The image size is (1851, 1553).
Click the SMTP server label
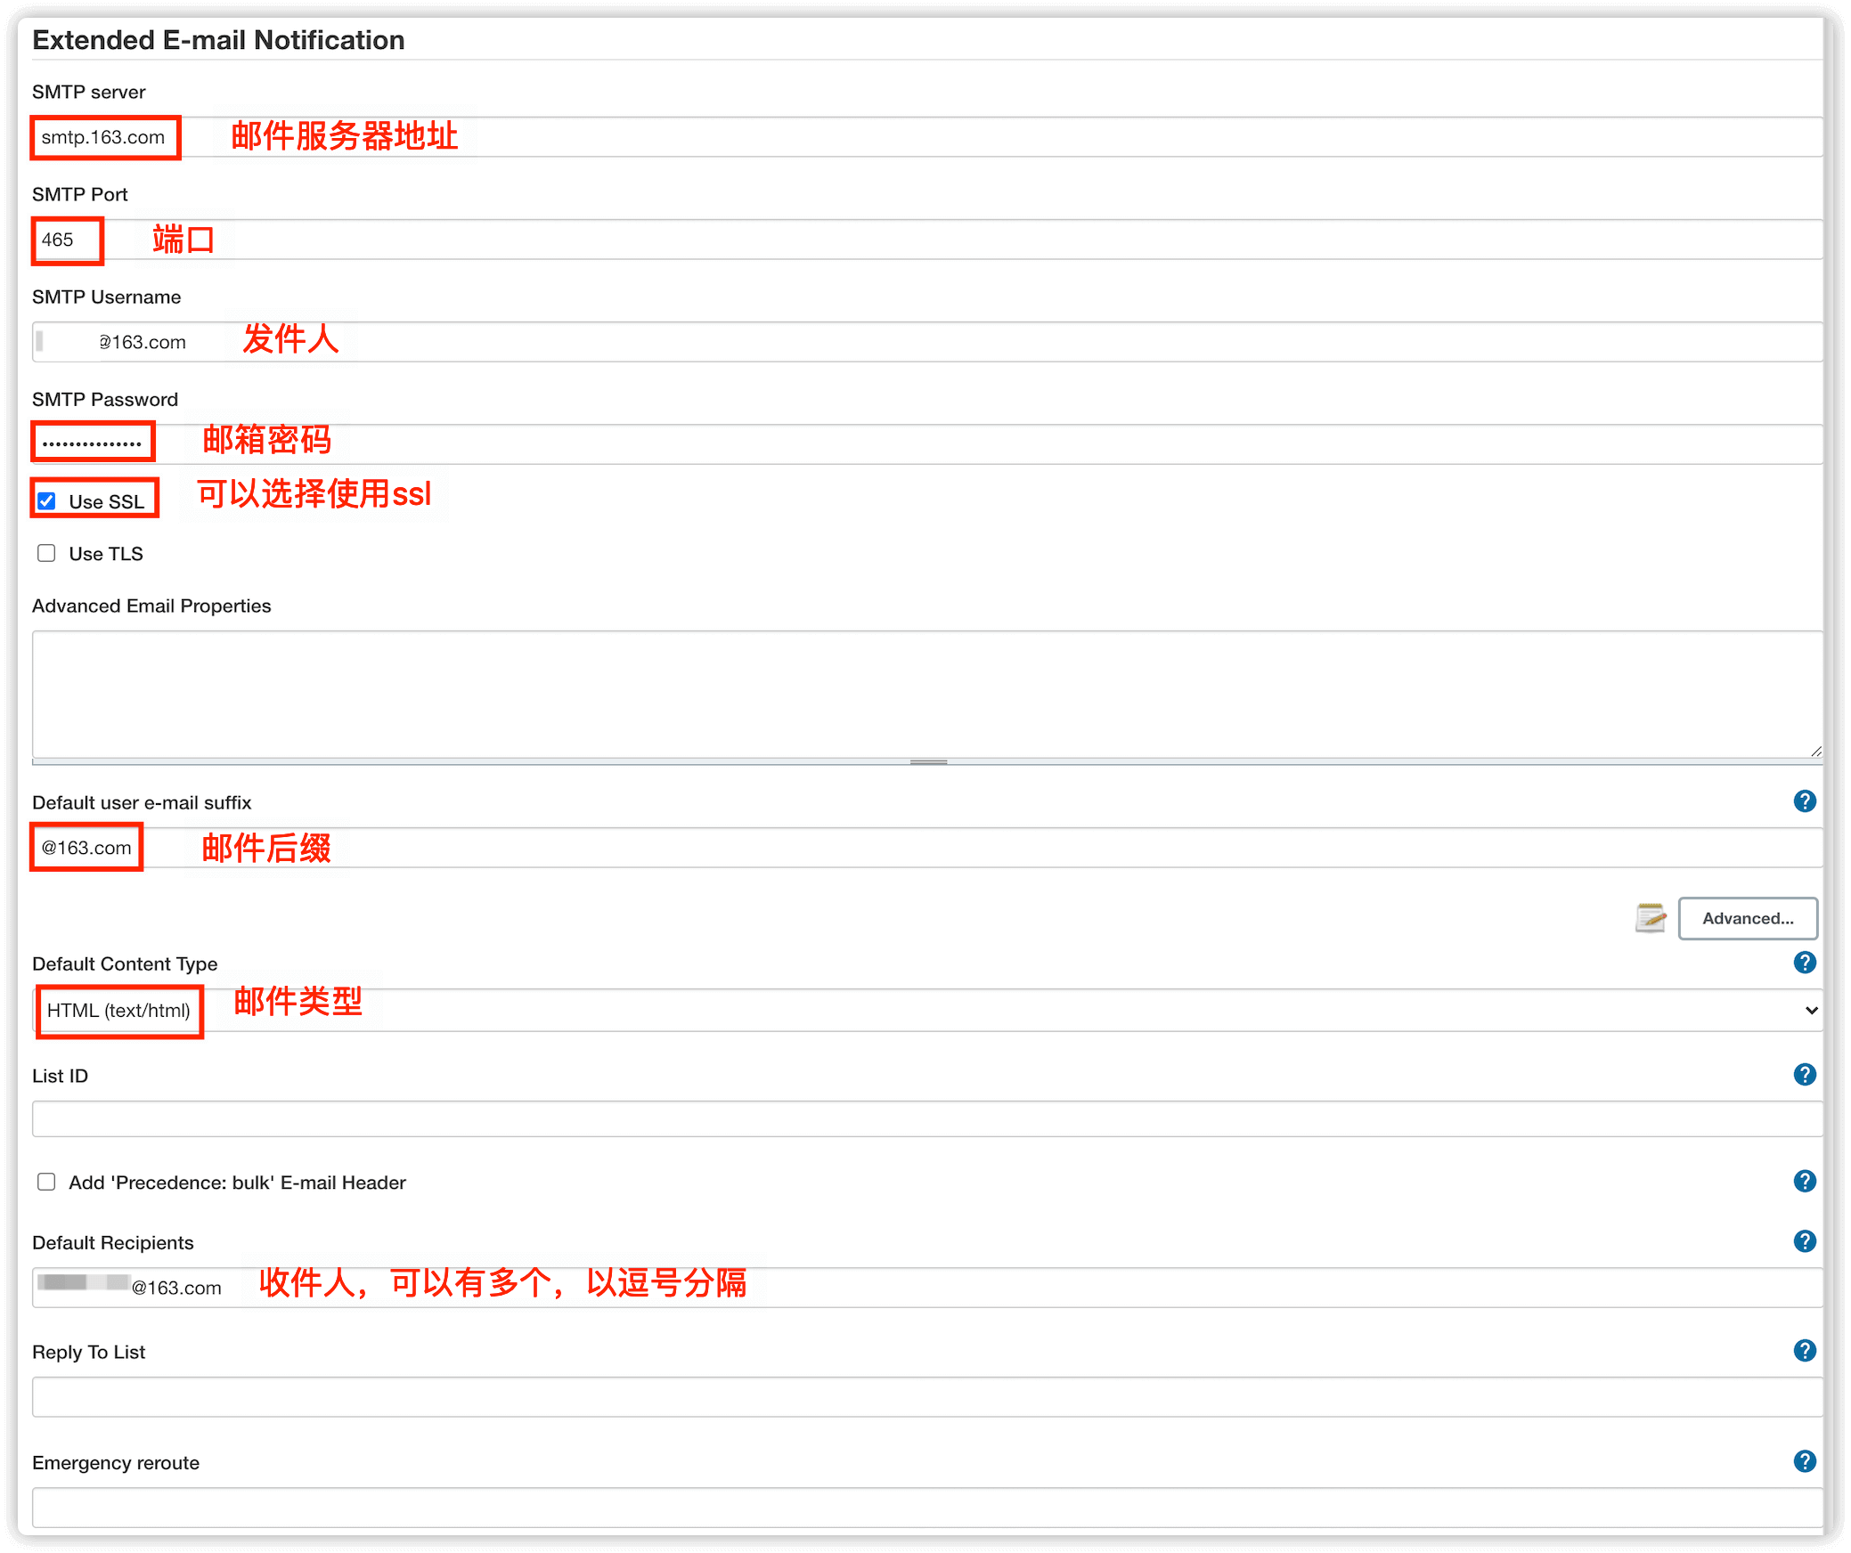(89, 92)
